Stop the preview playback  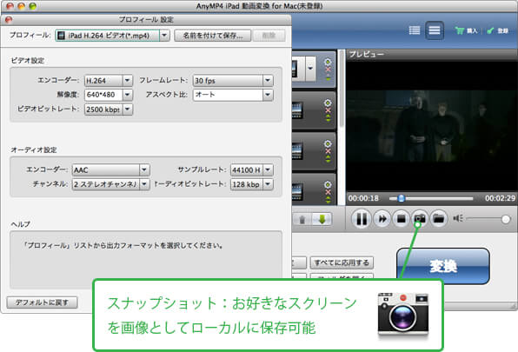pos(401,219)
